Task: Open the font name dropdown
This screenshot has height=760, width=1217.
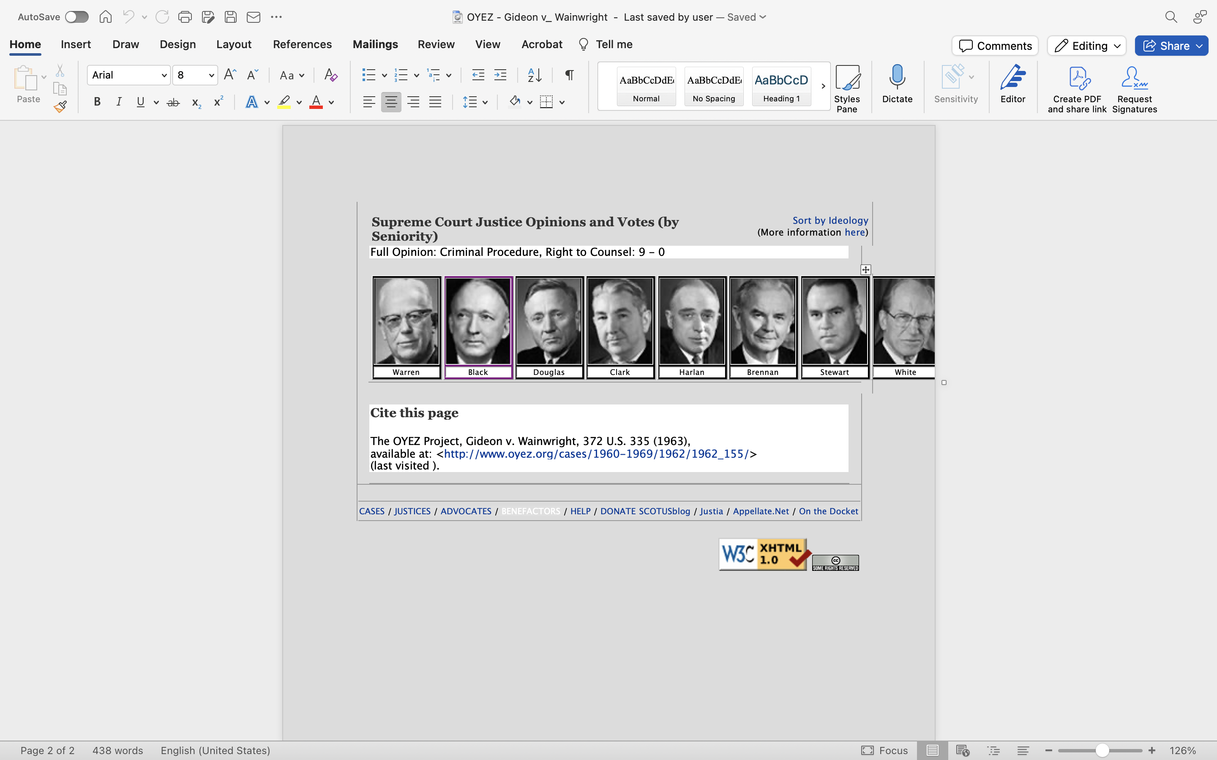Action: 164,76
